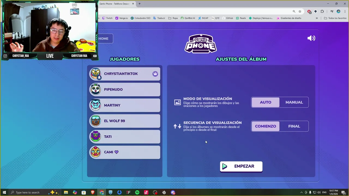Show hidden system tray icons
Screen dimensions: 349x196
[301, 192]
